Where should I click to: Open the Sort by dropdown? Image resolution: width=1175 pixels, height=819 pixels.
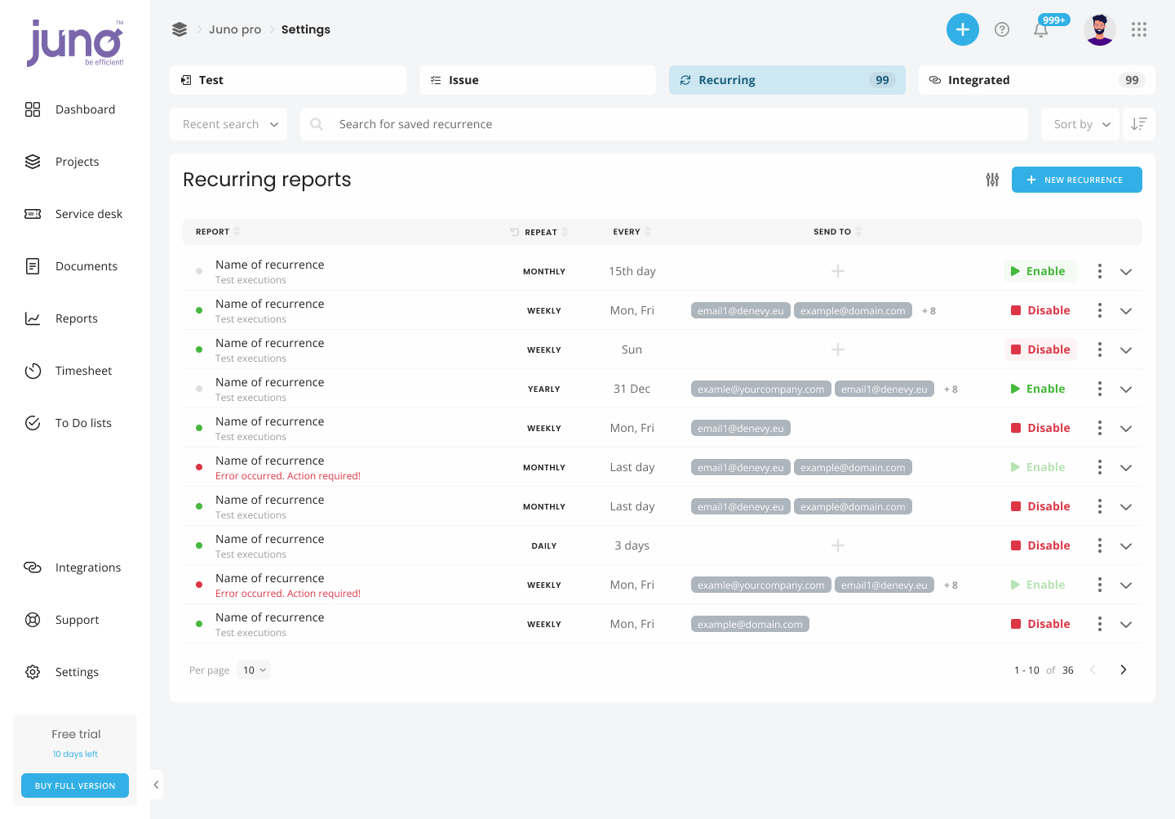pyautogui.click(x=1080, y=124)
